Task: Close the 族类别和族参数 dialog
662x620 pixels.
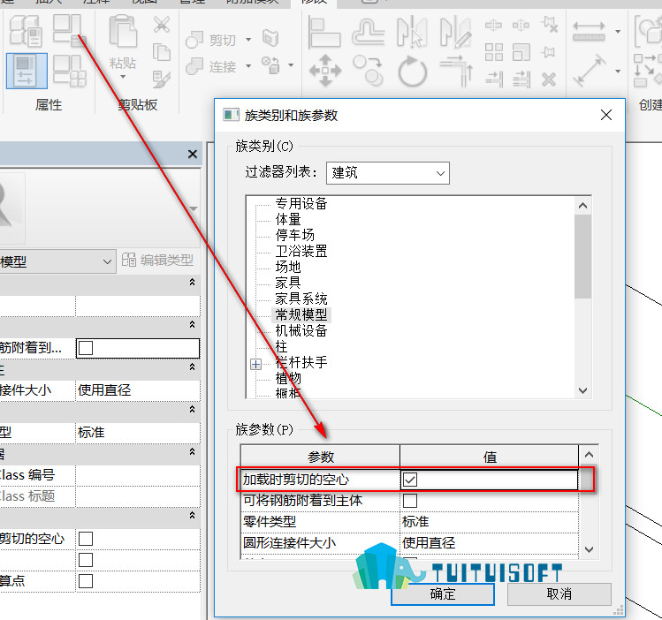Action: 606,115
